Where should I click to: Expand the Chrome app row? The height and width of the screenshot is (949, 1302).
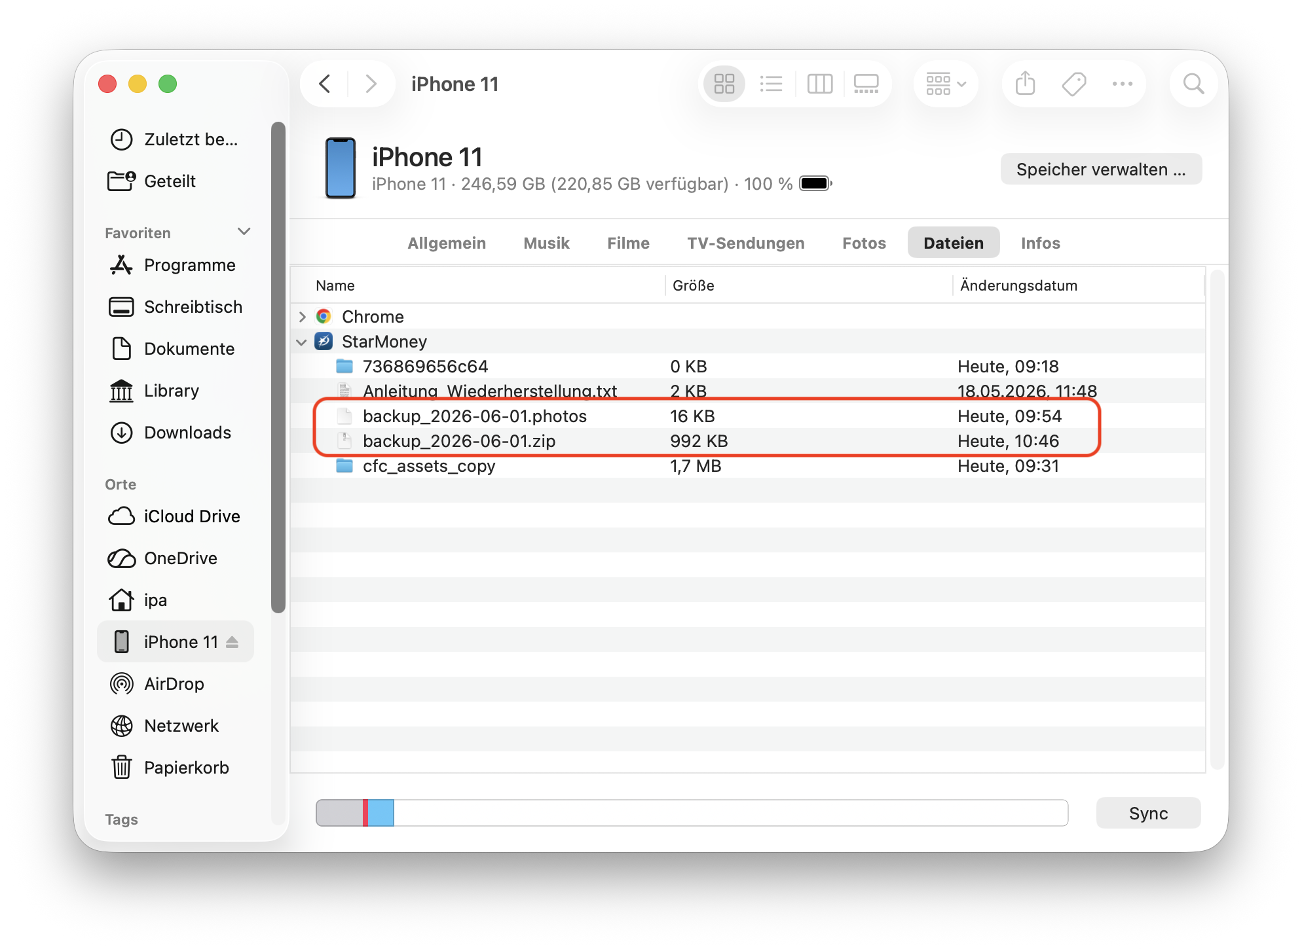[x=302, y=317]
